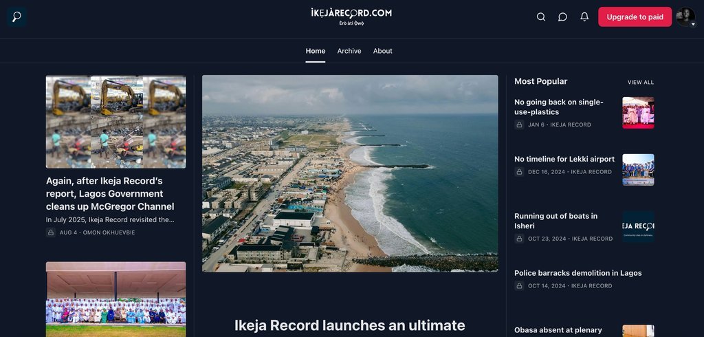
Task: Click author name Omon Okhuevbie
Action: point(109,232)
